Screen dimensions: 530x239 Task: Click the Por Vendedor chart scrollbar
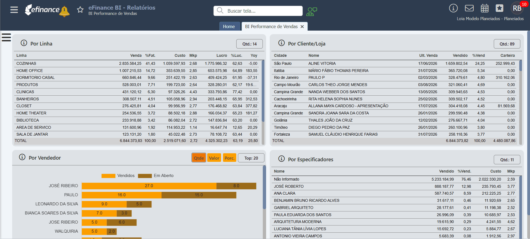(x=264, y=187)
